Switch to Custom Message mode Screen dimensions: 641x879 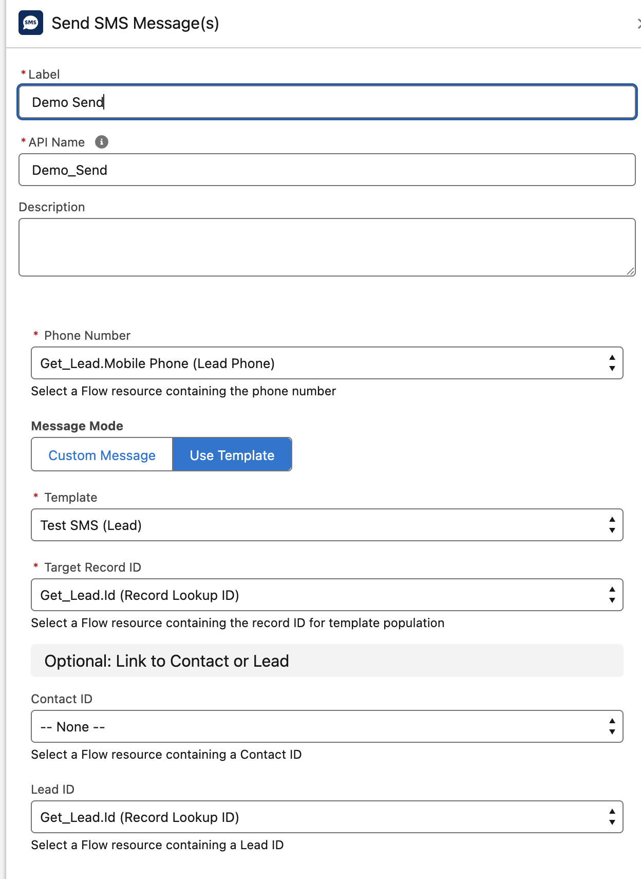[x=102, y=455]
